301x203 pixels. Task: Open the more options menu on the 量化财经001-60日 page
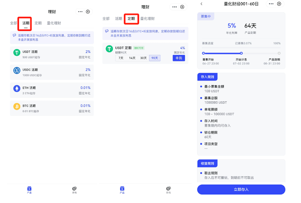coord(271,4)
